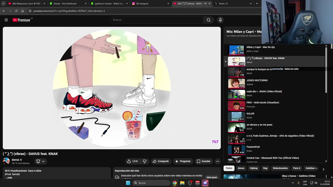
Task: Switch to Home / X tab
Action: point(233,4)
